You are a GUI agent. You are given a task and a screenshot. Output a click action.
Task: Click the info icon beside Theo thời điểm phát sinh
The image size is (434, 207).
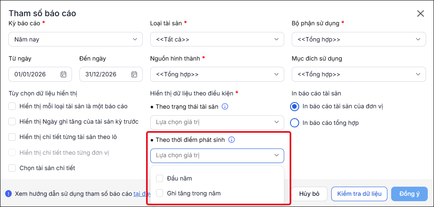[x=232, y=140]
